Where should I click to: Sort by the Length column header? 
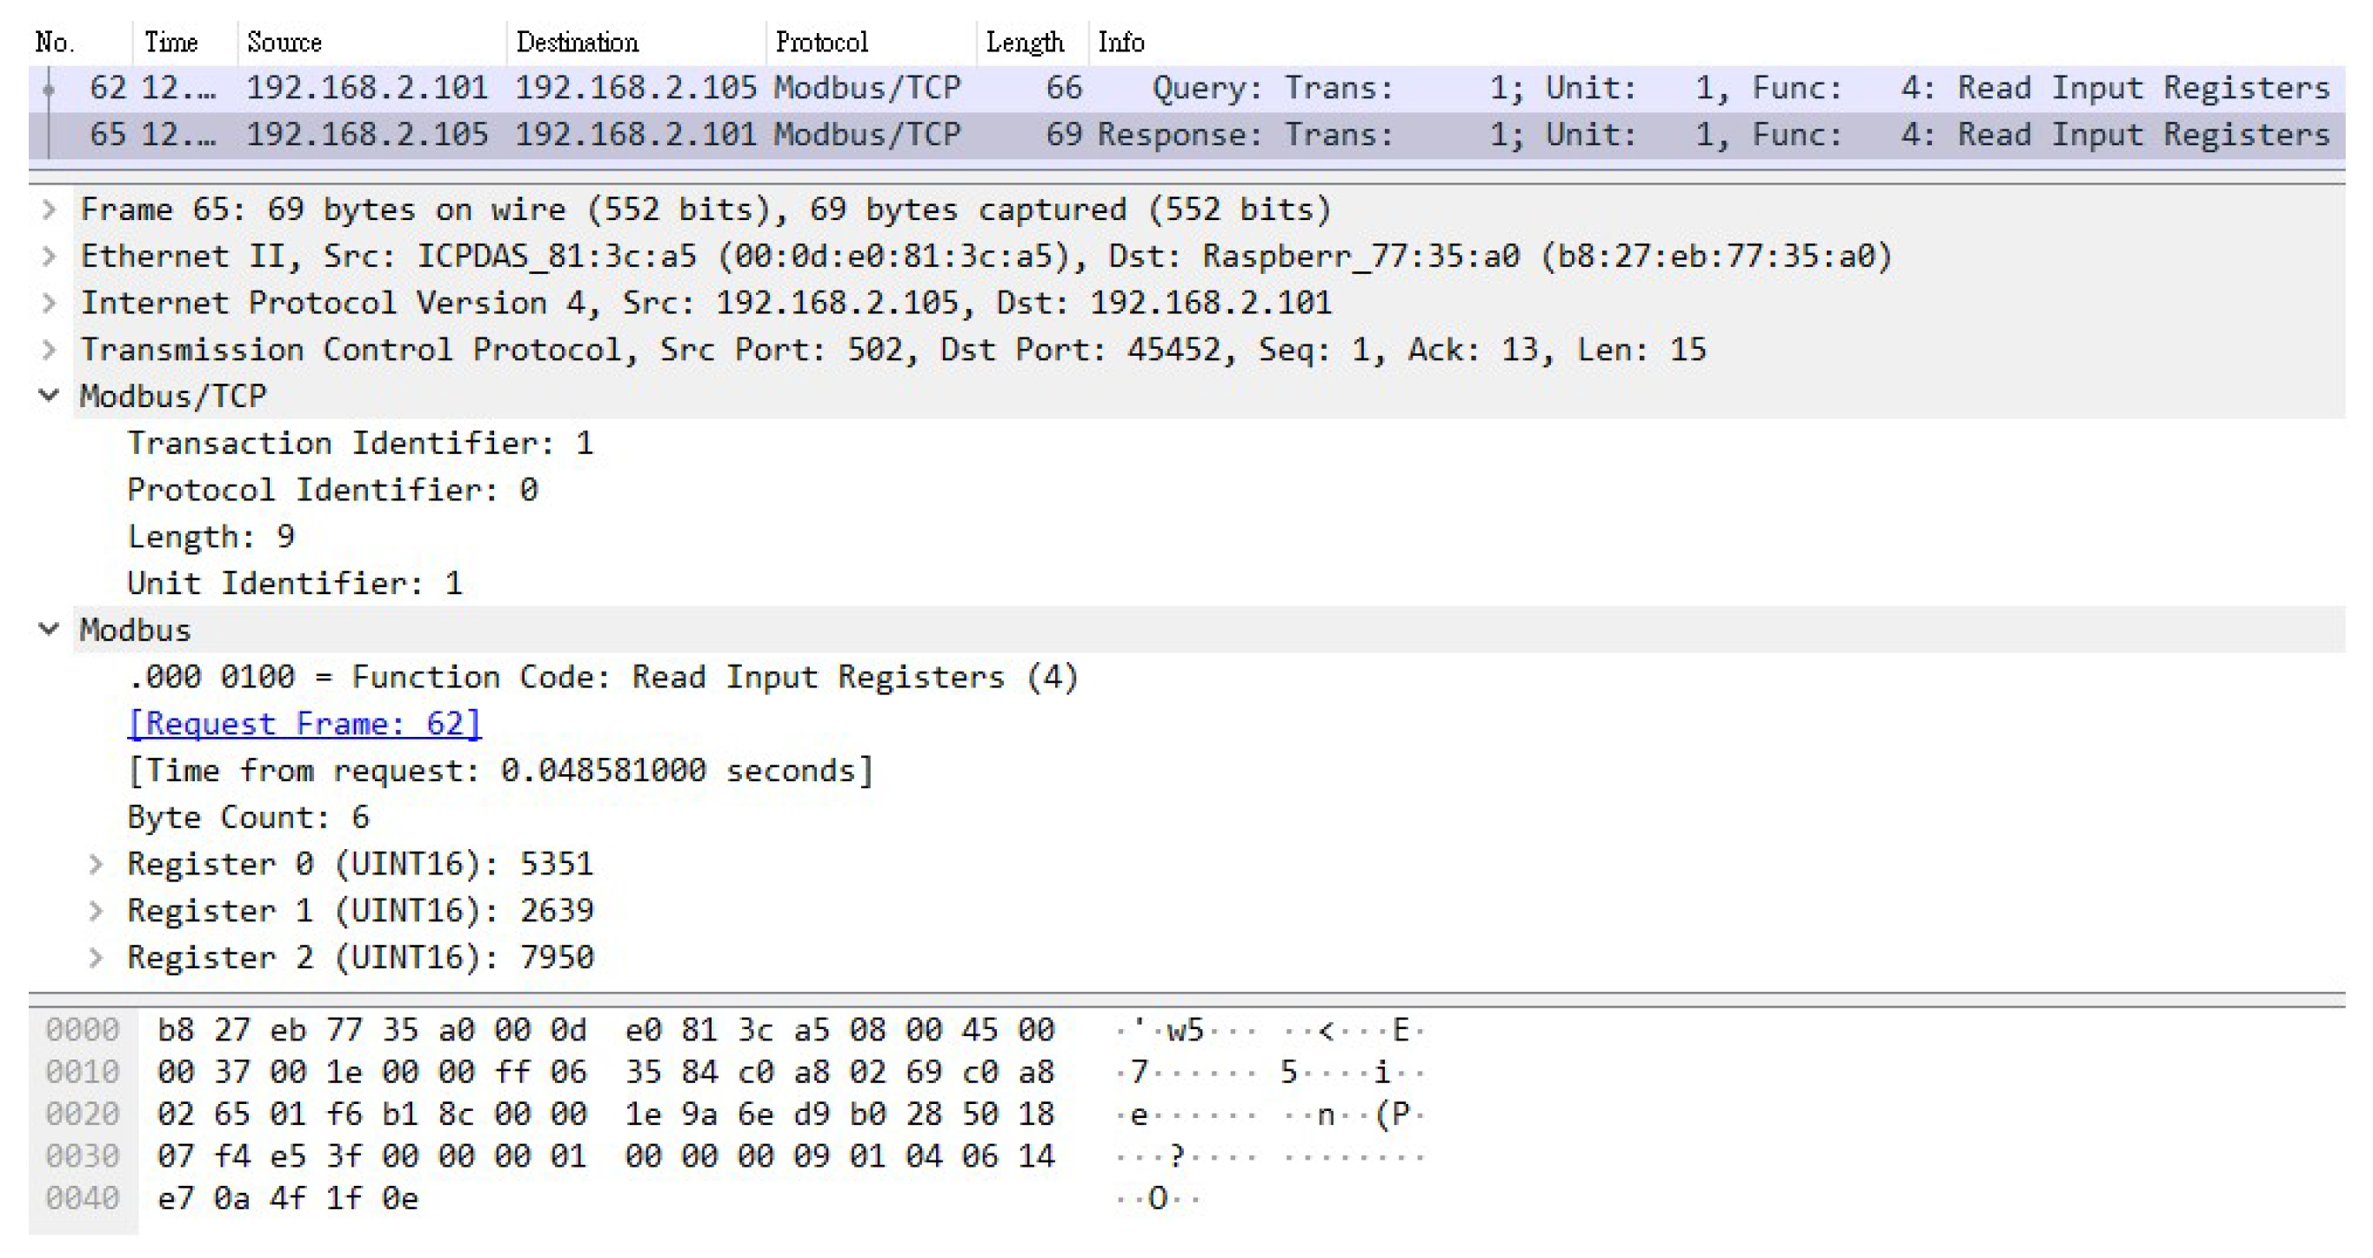(x=1025, y=43)
